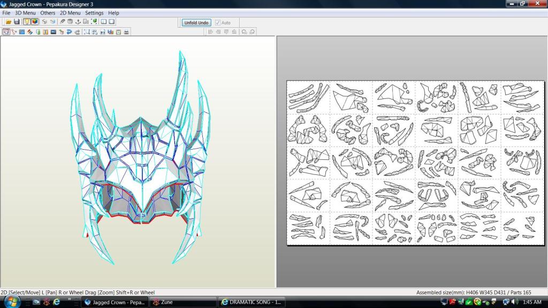This screenshot has width=548, height=308.
Task: Click the dark blue rectangle tool icon
Action: 53,32
